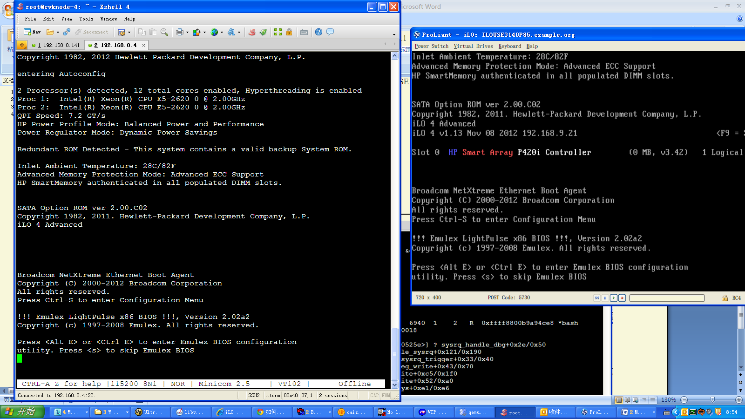Click the green Xagent icon in toolbar
745x419 pixels.
tap(263, 32)
